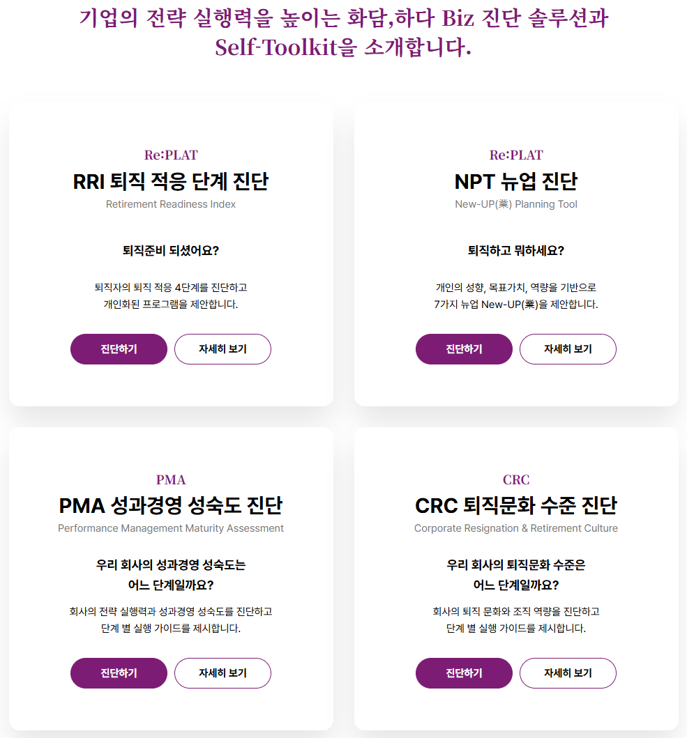
Task: View NPT 뉴업 진단 details via 자세히 보기
Action: [568, 349]
